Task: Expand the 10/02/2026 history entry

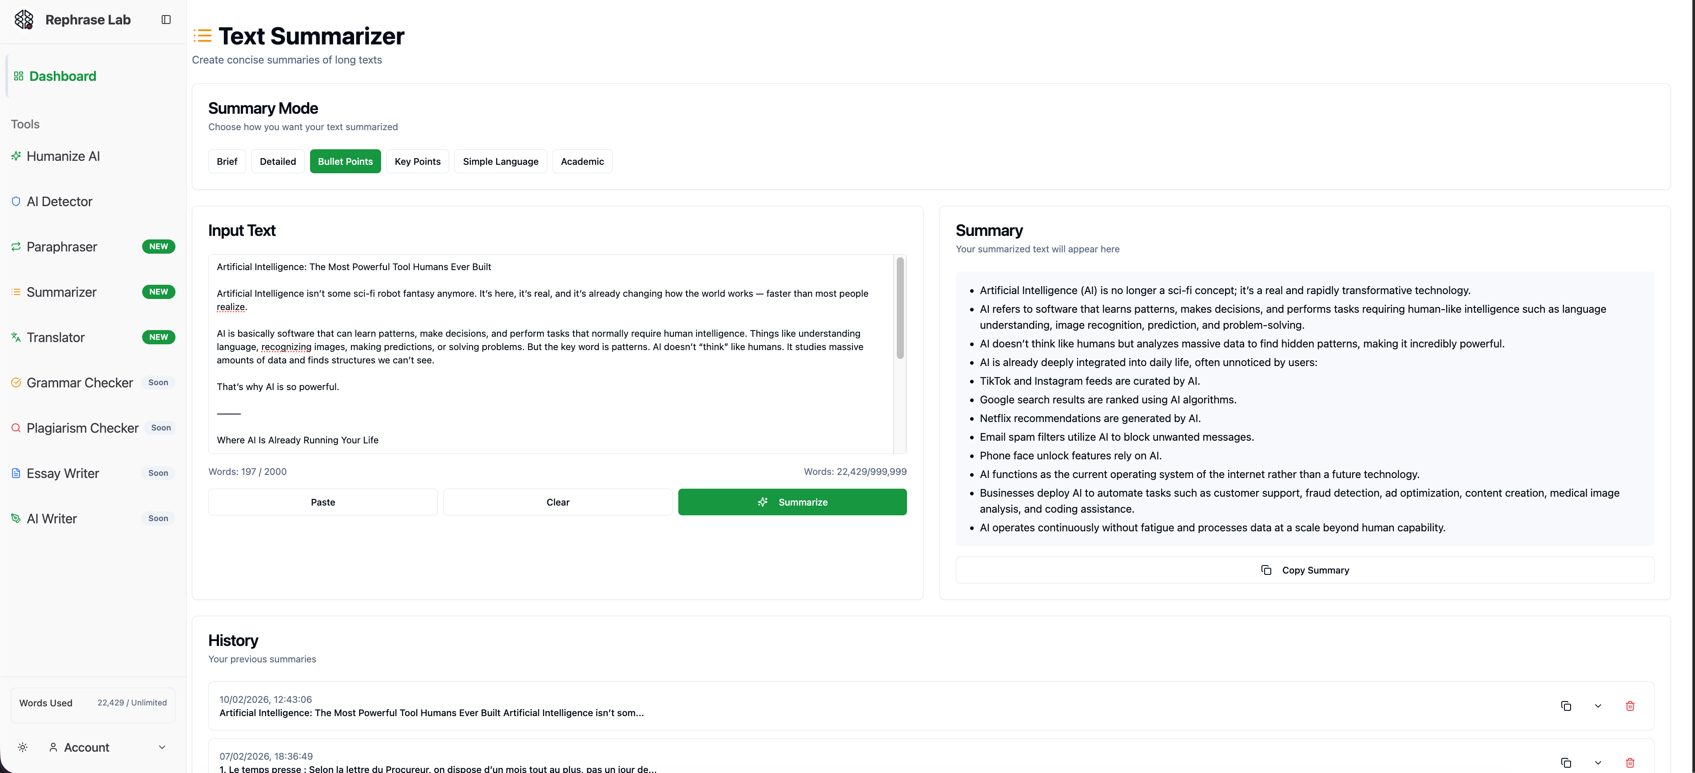Action: click(1598, 705)
